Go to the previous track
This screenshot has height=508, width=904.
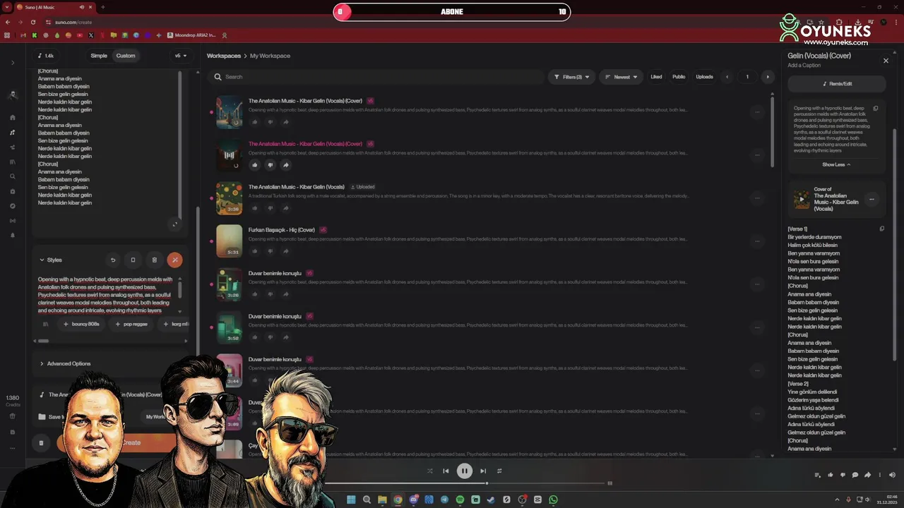click(446, 471)
